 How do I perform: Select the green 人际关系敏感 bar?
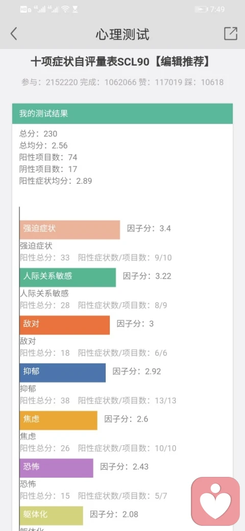(x=68, y=277)
